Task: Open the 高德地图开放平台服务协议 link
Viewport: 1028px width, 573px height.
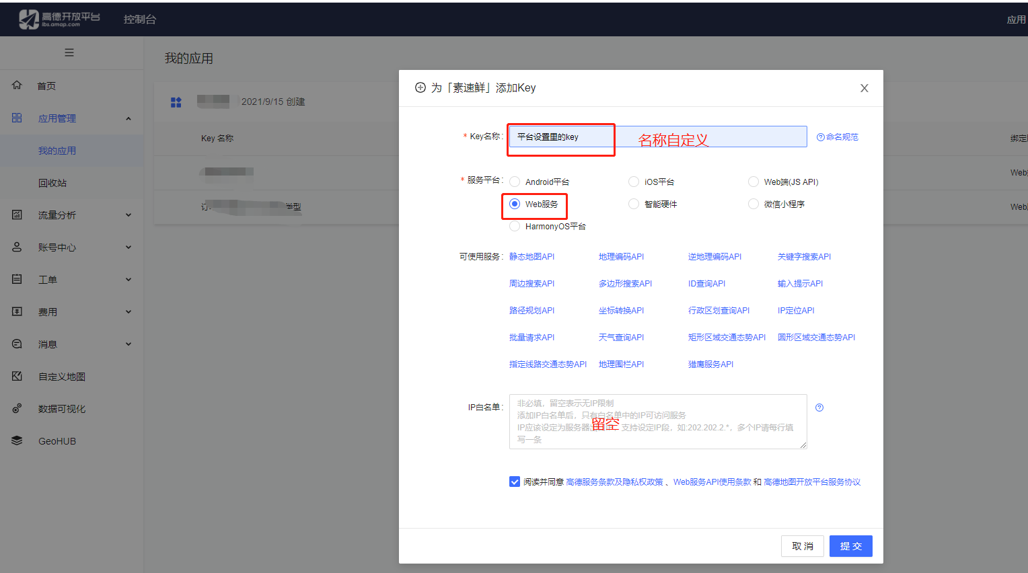Action: (x=812, y=482)
